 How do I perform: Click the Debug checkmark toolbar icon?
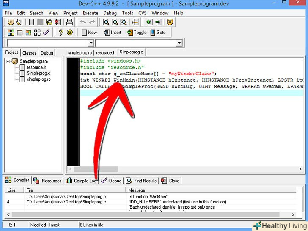tap(46, 33)
